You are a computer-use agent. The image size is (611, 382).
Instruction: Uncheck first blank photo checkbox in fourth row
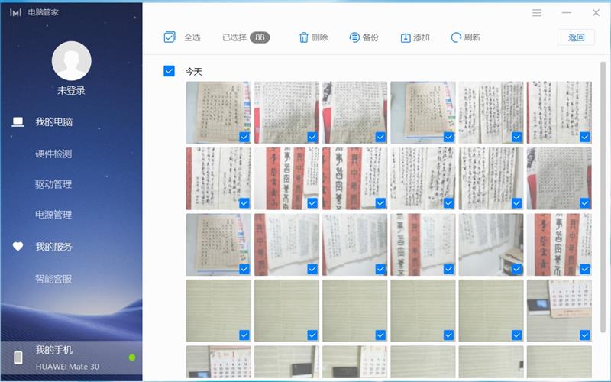click(x=244, y=335)
